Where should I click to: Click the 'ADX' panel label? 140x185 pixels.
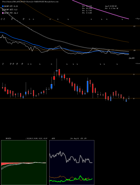click(x=53, y=138)
